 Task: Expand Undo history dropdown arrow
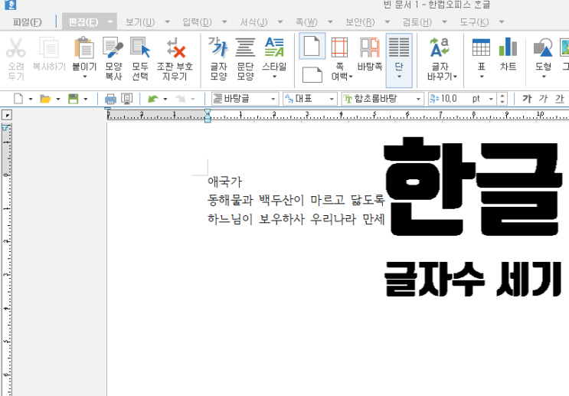(165, 99)
